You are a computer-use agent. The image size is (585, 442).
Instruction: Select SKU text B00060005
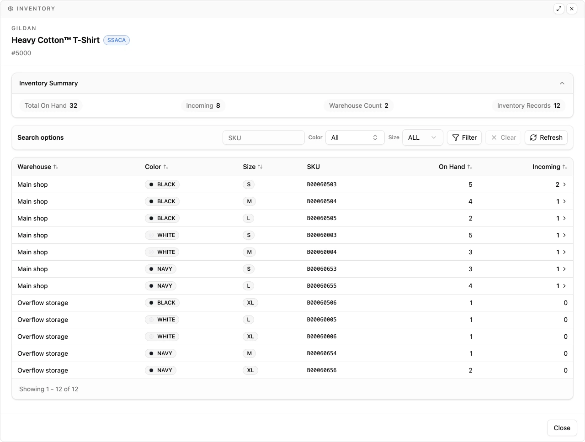coord(322,320)
